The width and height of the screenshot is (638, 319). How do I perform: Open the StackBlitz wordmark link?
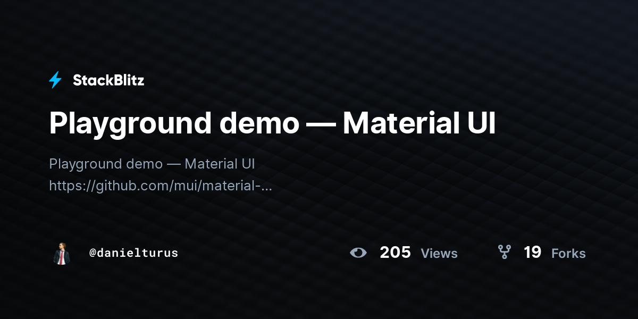click(108, 80)
